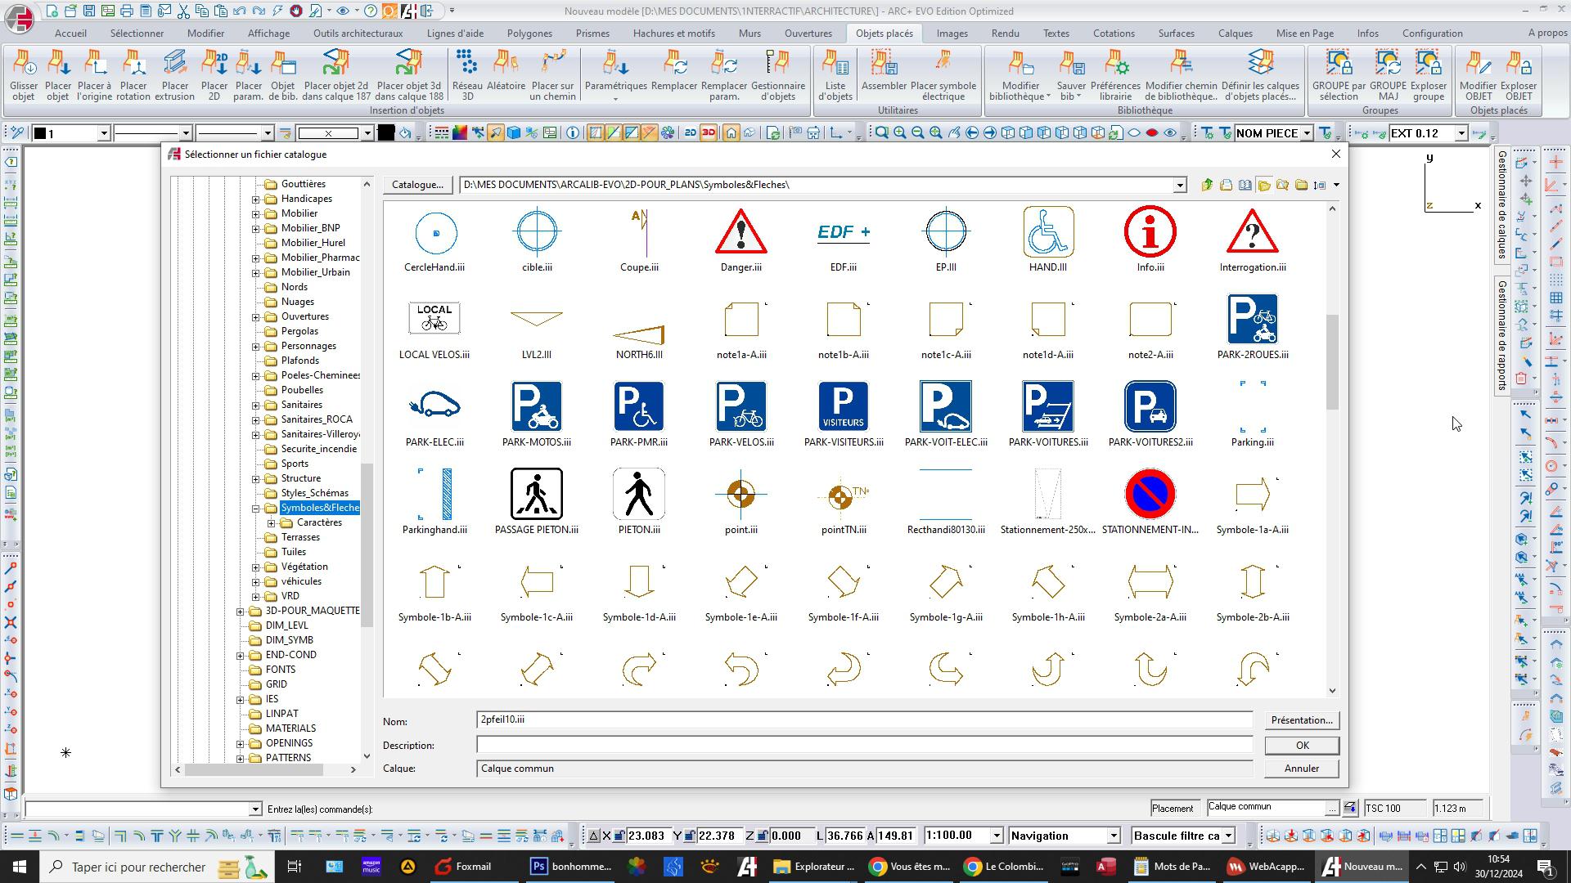Open the catalogue path dropdown

tap(1179, 186)
